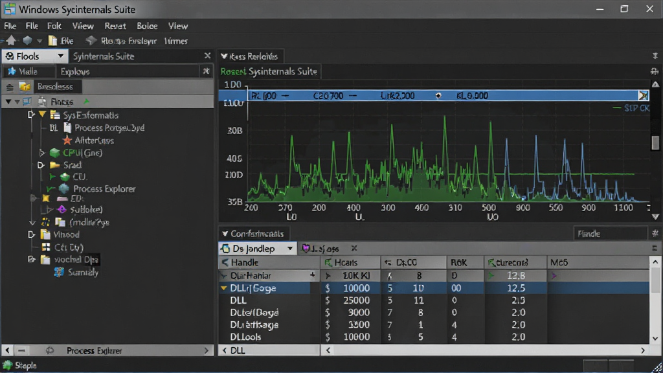This screenshot has width=663, height=373.
Task: Click the arrow icon at blue bar end
Action: coord(643,96)
